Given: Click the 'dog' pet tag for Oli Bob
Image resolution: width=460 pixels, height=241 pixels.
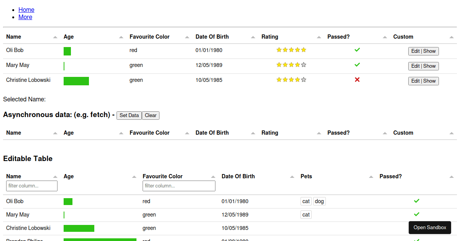Looking at the screenshot, I should tap(319, 201).
